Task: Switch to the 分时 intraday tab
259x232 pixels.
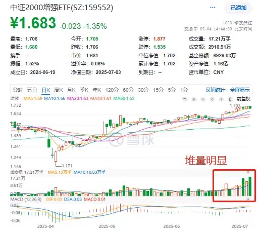Action: (x=18, y=90)
